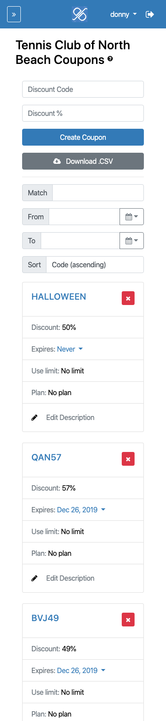The height and width of the screenshot is (721, 166).
Task: Delete the HALLOWEEN coupon with red X
Action: [x=128, y=298]
